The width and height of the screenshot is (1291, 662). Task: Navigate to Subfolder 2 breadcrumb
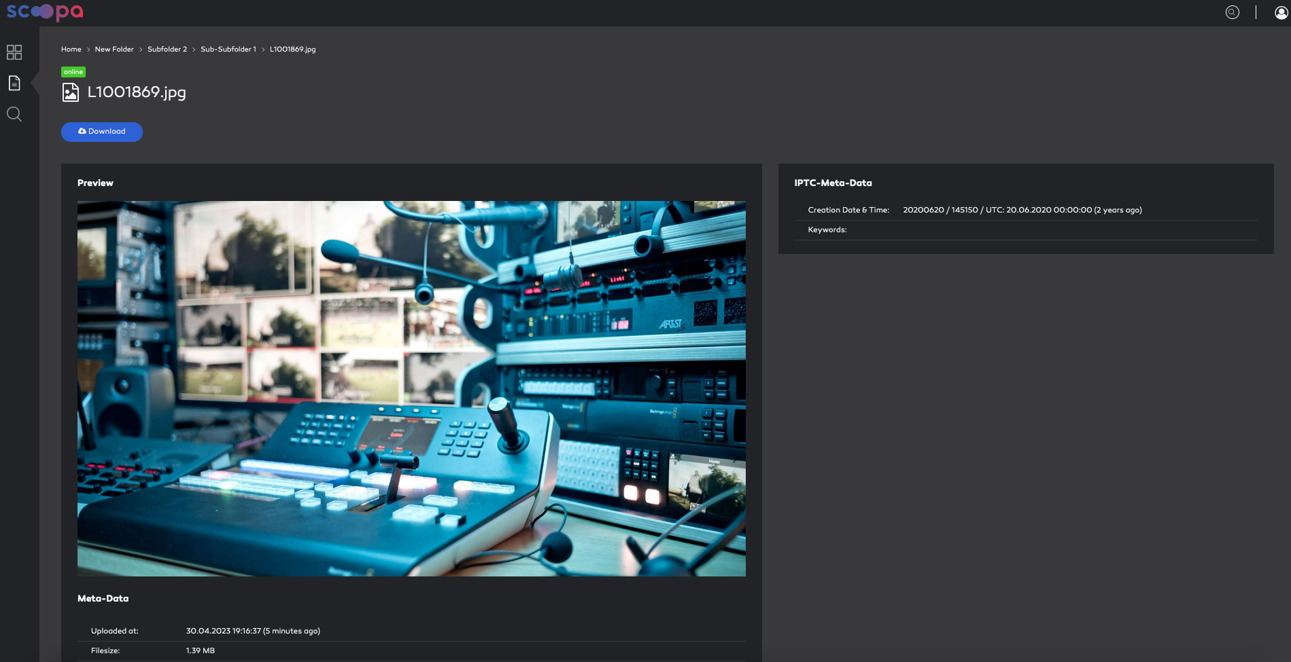tap(167, 50)
